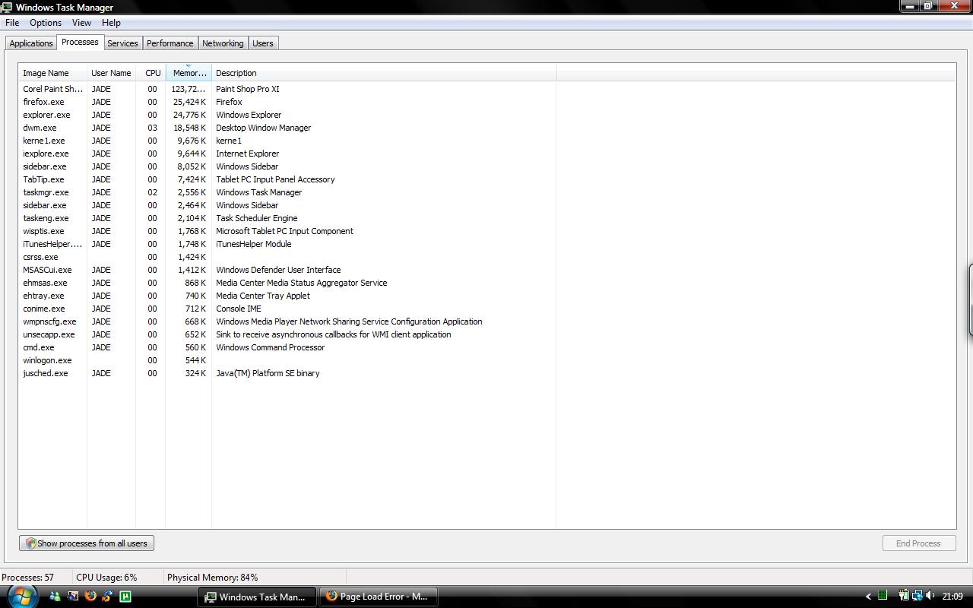The image size is (973, 608).
Task: Open the network connection tray icon
Action: [x=917, y=596]
